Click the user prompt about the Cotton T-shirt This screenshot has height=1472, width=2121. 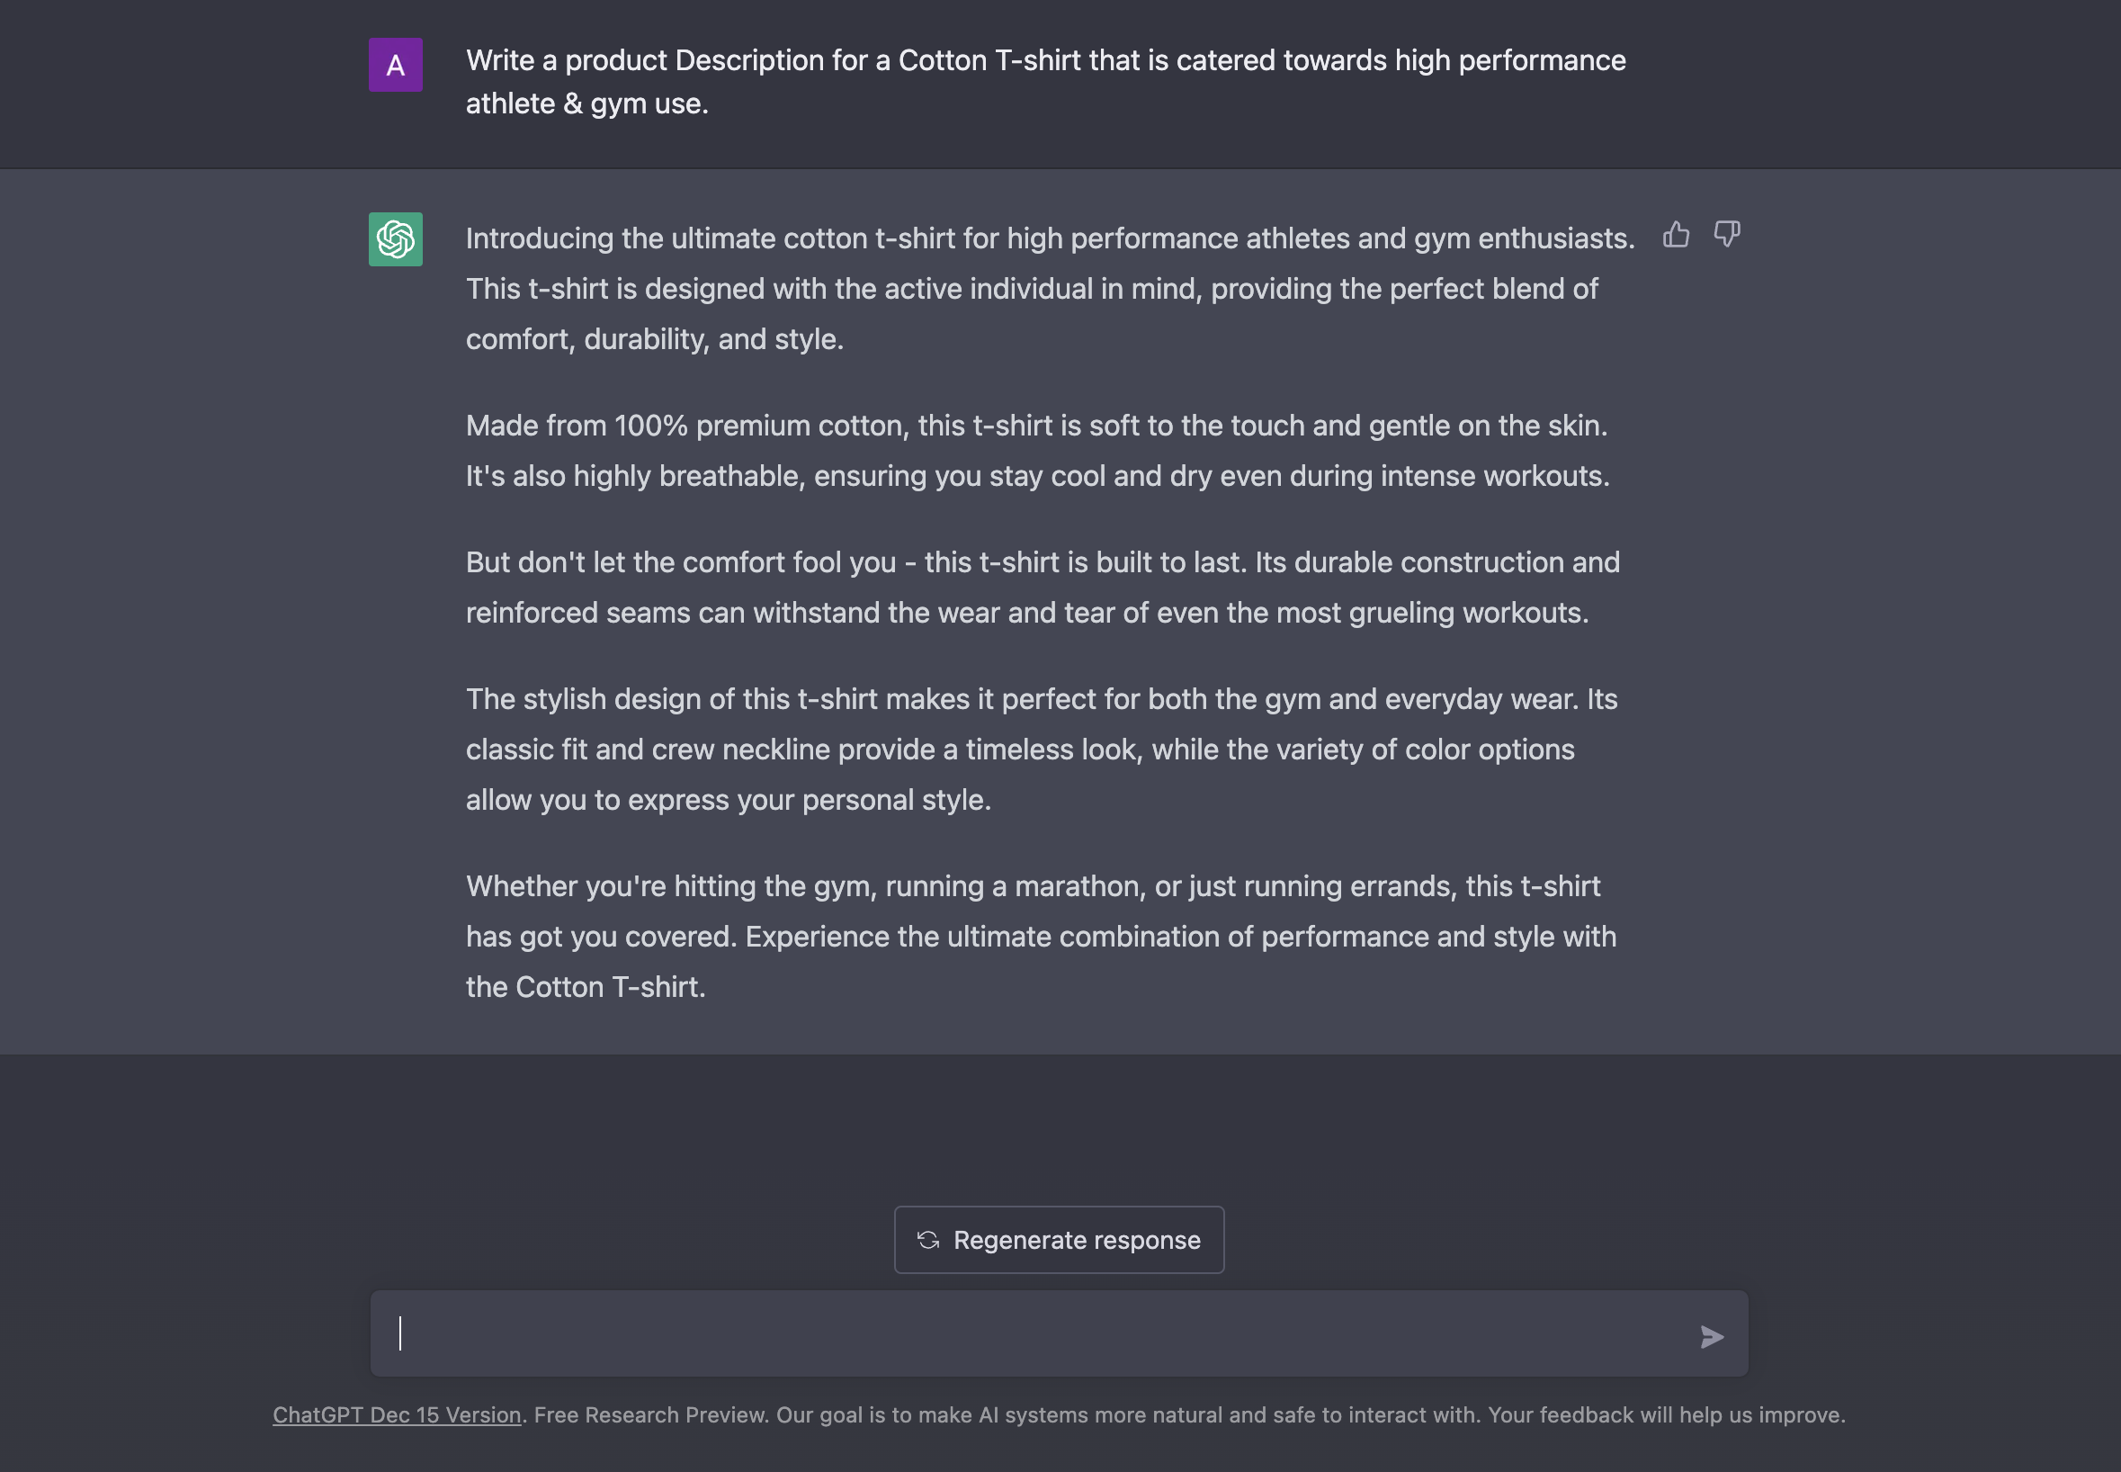coord(1045,81)
